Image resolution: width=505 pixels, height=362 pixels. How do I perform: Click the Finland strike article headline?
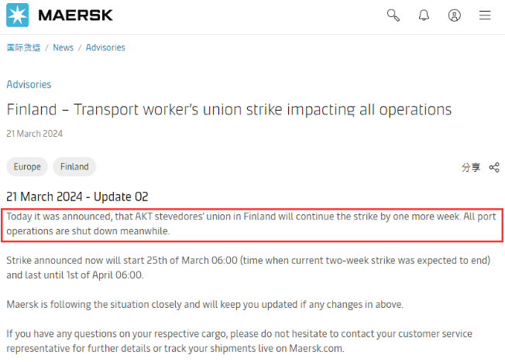(228, 110)
